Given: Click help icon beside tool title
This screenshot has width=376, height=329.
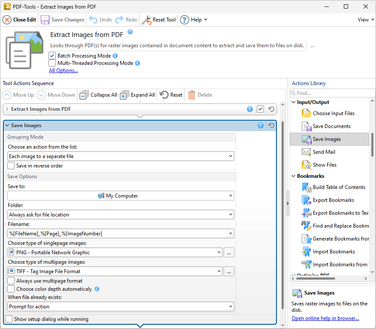Looking at the screenshot, I should (x=130, y=32).
